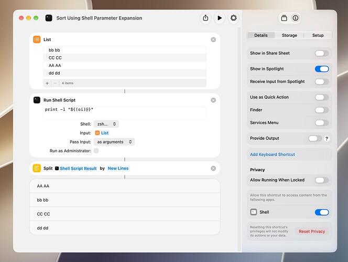Select the 'dd dd' list item
This screenshot has height=262, width=348.
(125, 73)
